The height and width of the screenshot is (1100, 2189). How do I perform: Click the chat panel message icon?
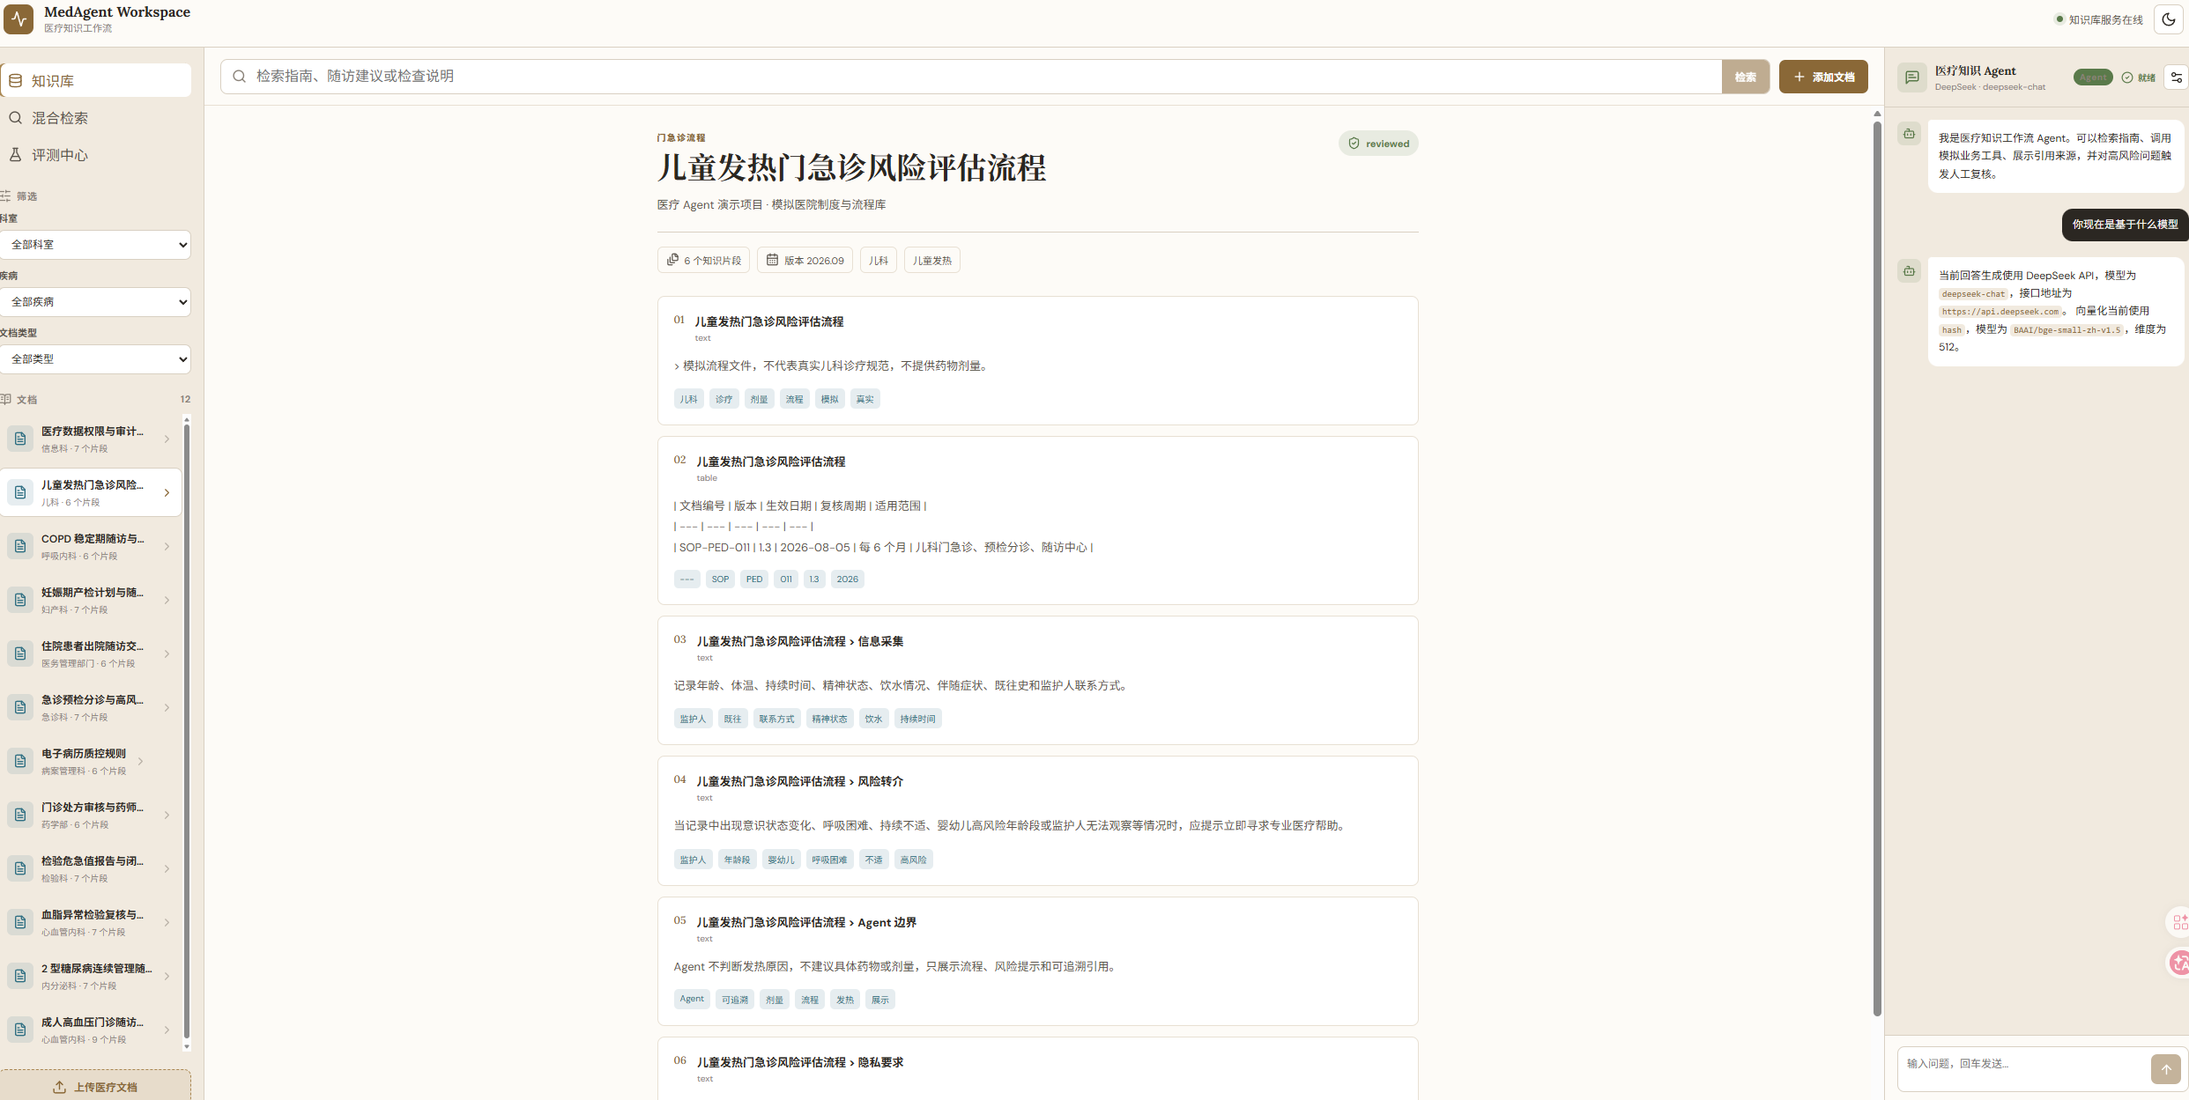pos(1911,78)
